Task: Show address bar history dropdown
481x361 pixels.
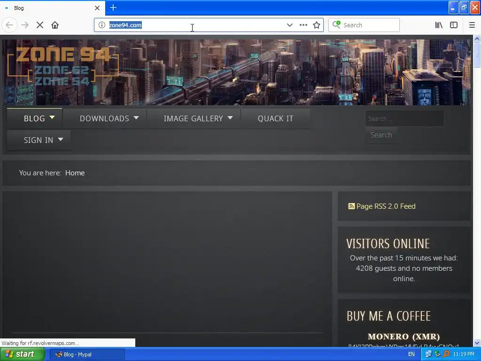Action: tap(289, 25)
